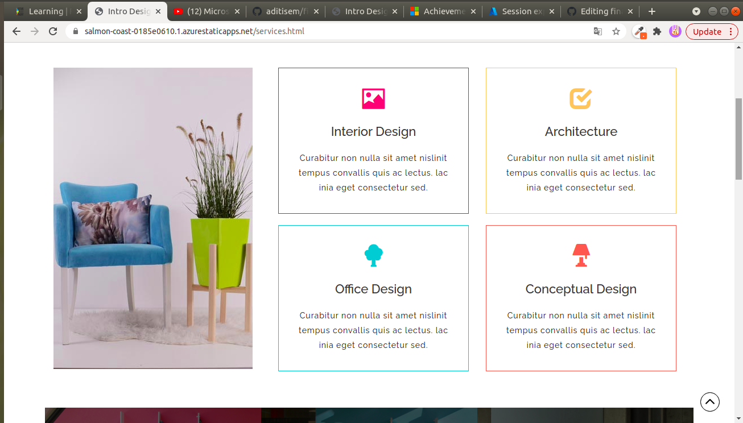Click the Architecture heading
This screenshot has height=423, width=743.
581,132
